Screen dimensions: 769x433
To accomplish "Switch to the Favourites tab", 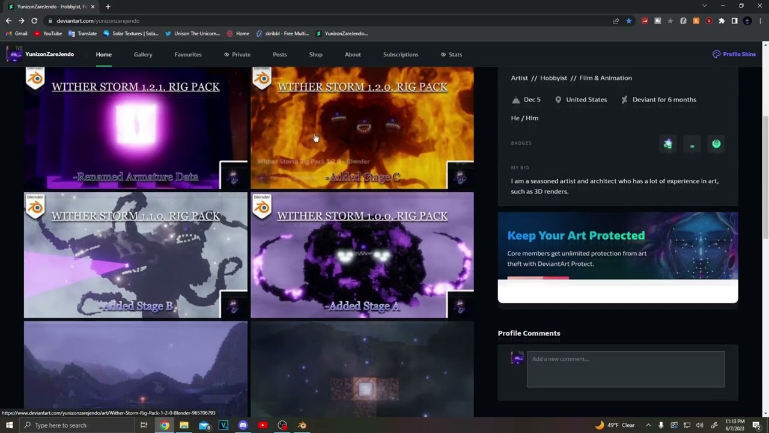I will click(188, 55).
